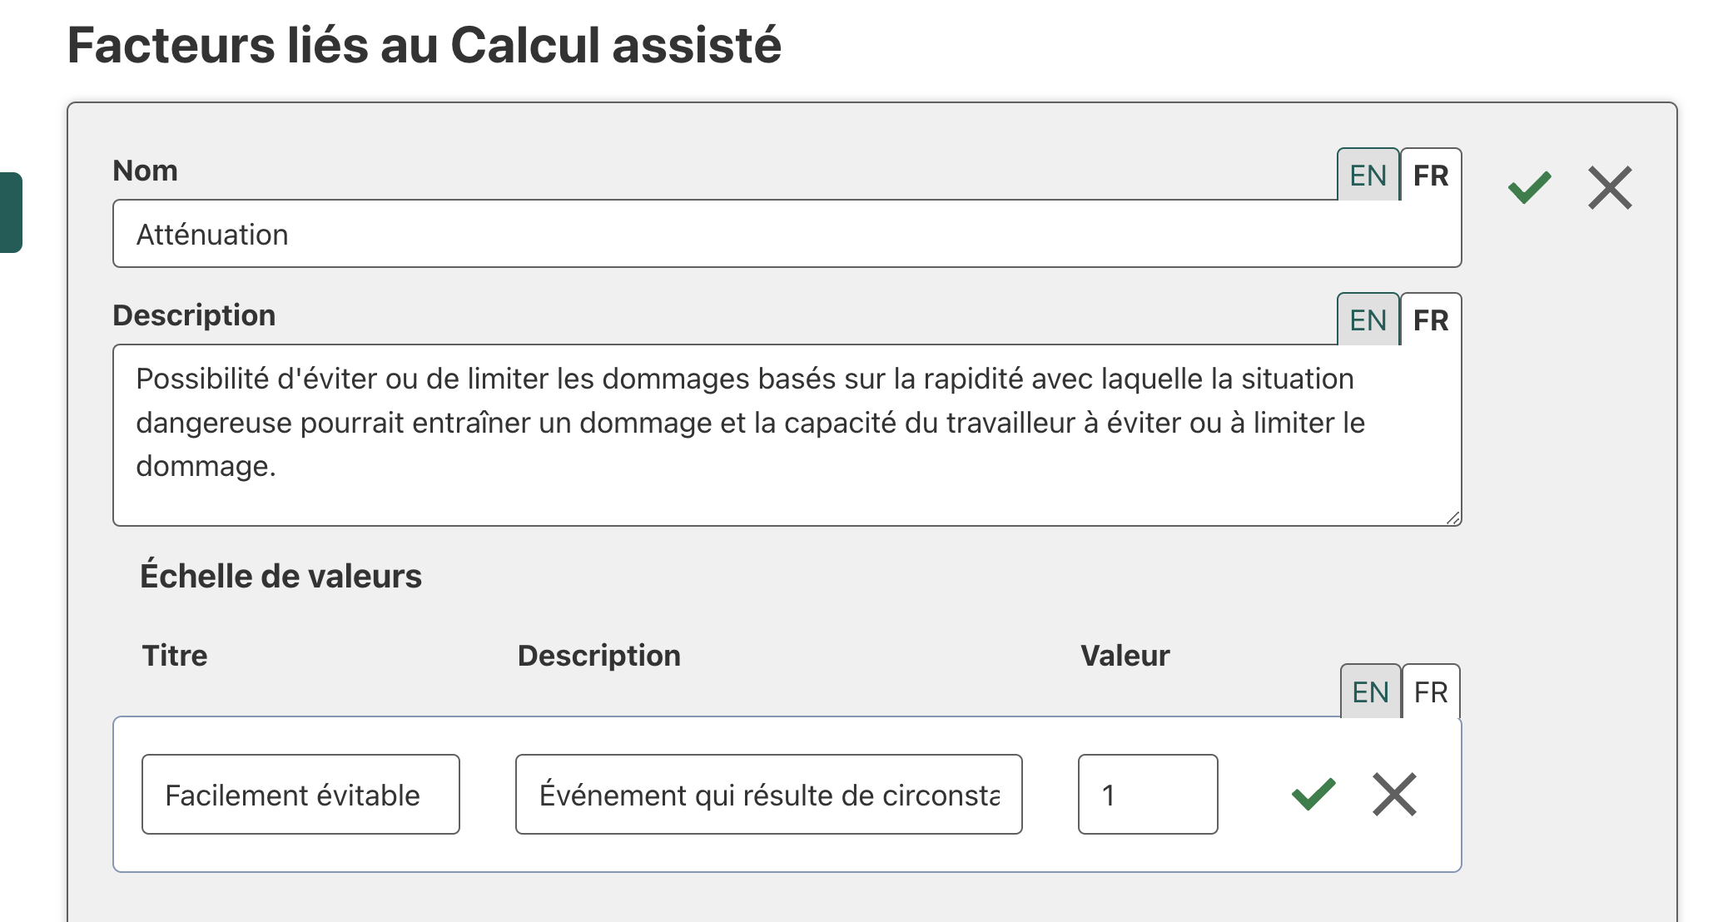Screen dimensions: 1713x922
Task: Click the Valeur column header
Action: 1125,656
